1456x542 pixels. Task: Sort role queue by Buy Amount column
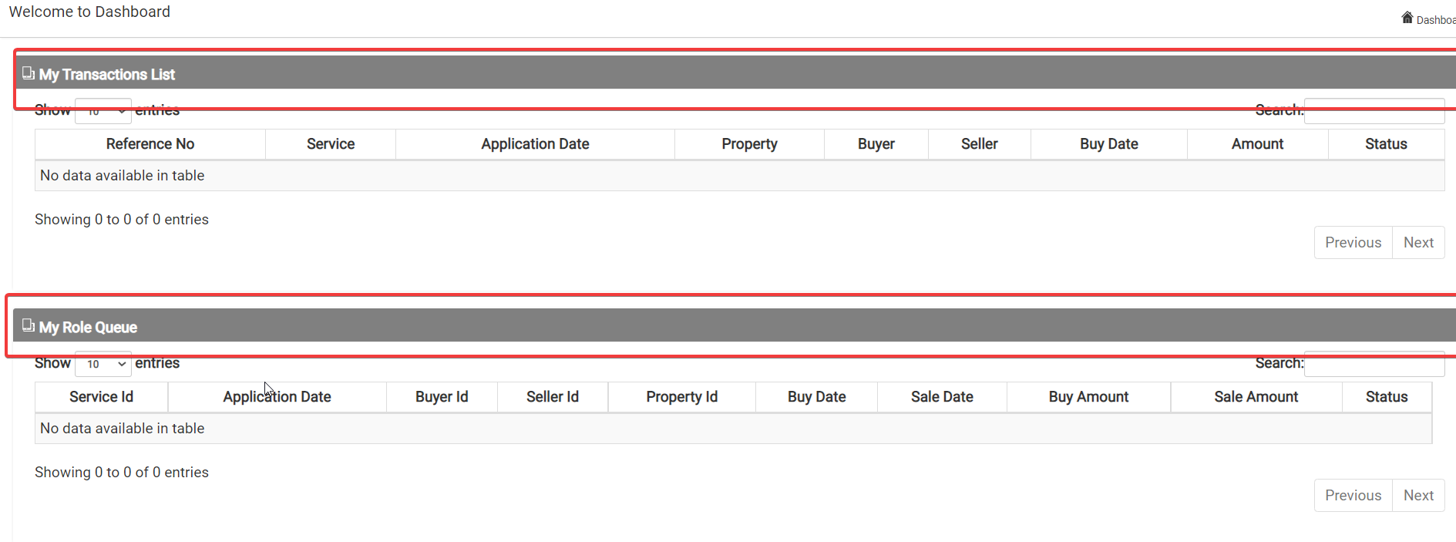[x=1088, y=397]
